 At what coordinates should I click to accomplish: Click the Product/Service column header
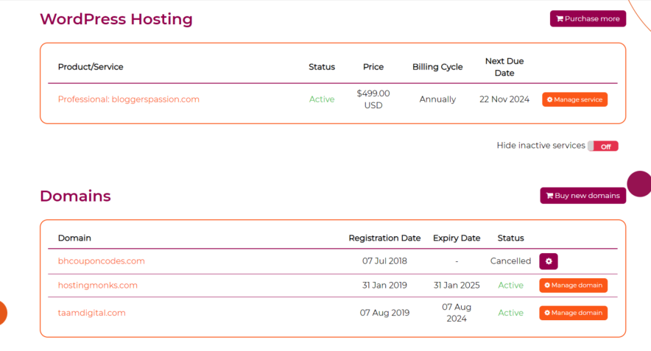pyautogui.click(x=91, y=67)
